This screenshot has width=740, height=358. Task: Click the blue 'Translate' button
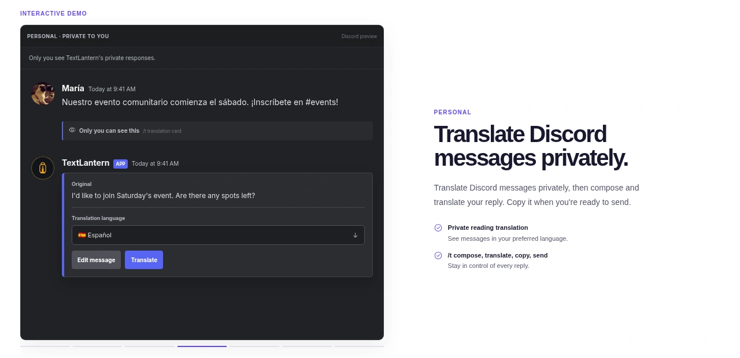144,260
